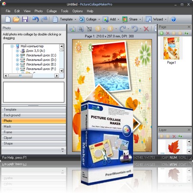The height and width of the screenshot is (193, 193).
Task: Rotate clockwise with the canvas toolbar icon
Action: point(122,29)
